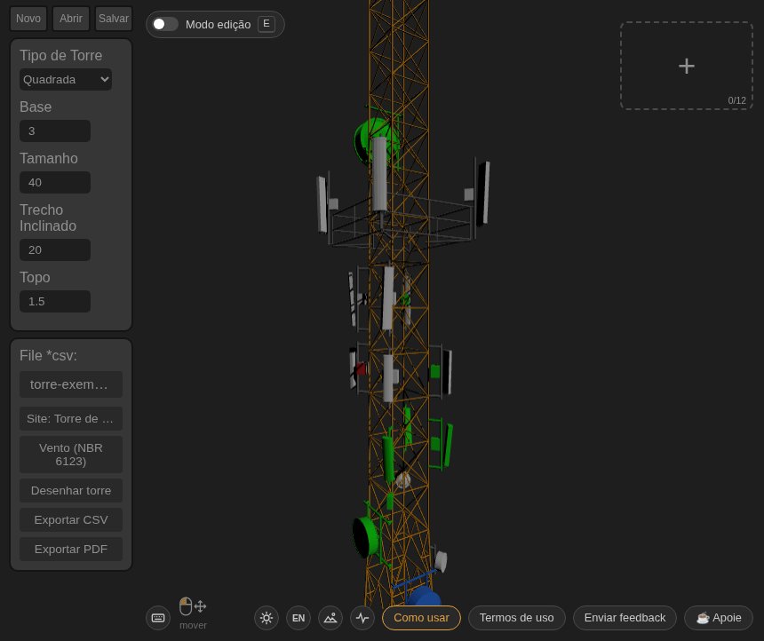Select the upper green dish antenna
This screenshot has height=641, width=764.
pyautogui.click(x=364, y=138)
